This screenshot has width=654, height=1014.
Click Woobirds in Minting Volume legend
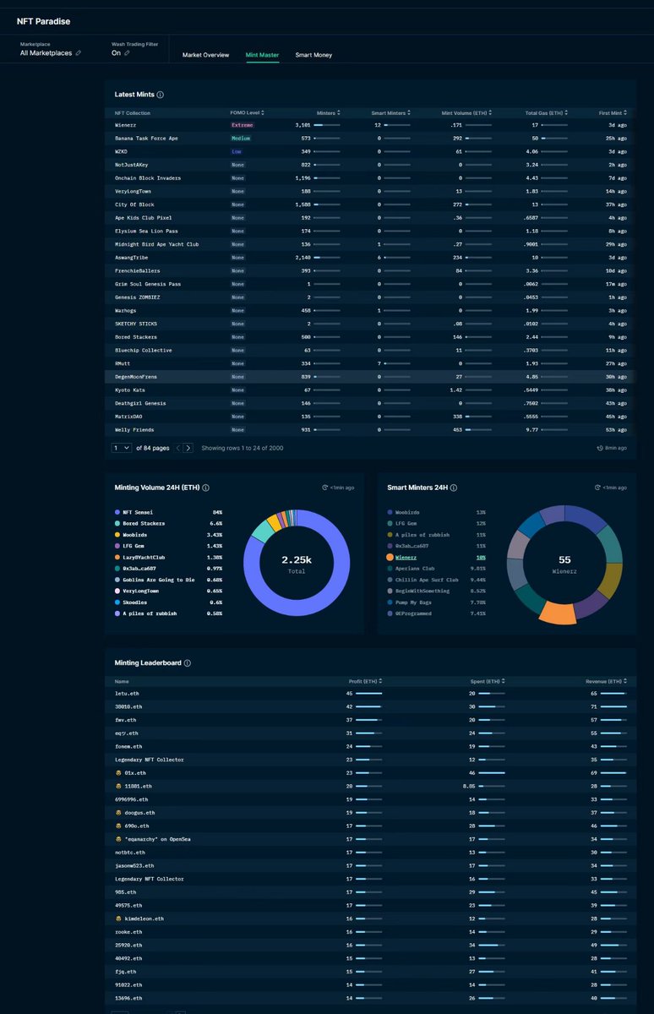(x=135, y=535)
